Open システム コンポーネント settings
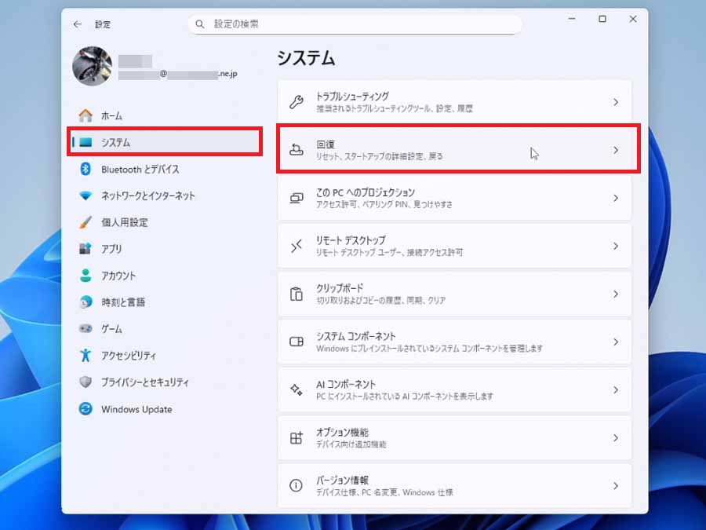 tap(453, 342)
